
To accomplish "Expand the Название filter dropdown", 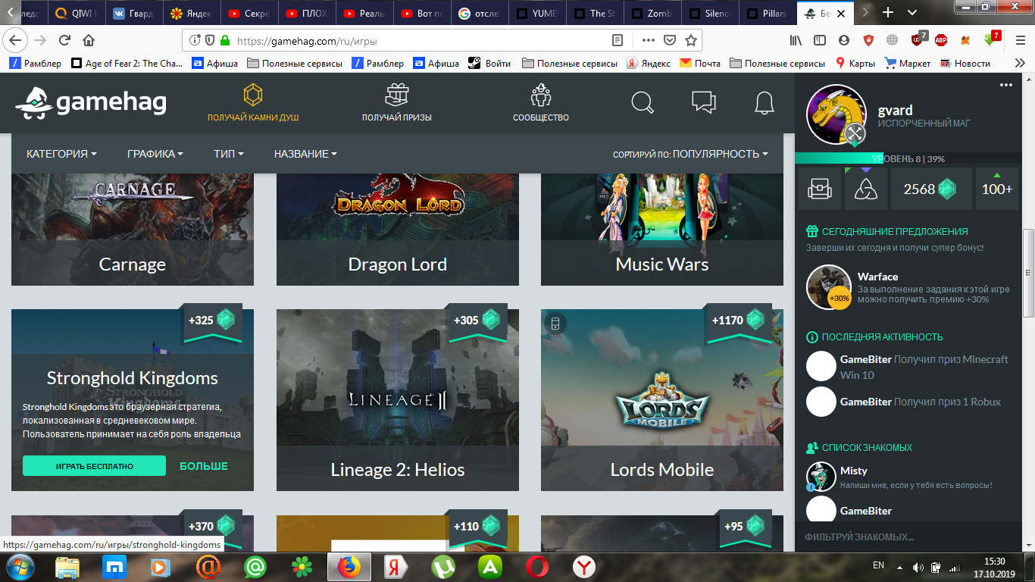I will 305,154.
